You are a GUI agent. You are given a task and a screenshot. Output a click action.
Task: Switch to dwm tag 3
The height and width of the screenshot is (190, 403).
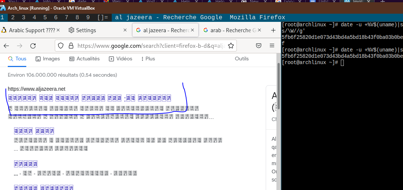tap(24, 17)
